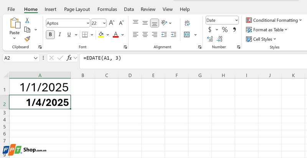Apply Top Align to cell
Viewport: 307px width, 158px height.
135,22
